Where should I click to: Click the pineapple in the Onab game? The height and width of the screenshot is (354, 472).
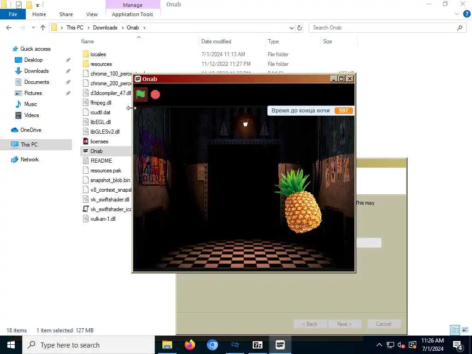[x=299, y=201]
